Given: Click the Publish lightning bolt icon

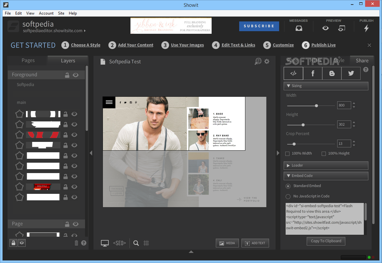Looking at the screenshot, I should click(366, 29).
